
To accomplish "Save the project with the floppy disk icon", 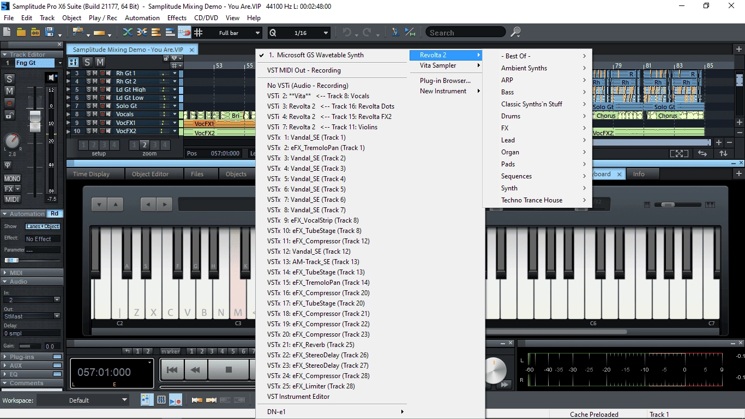I will click(x=50, y=33).
